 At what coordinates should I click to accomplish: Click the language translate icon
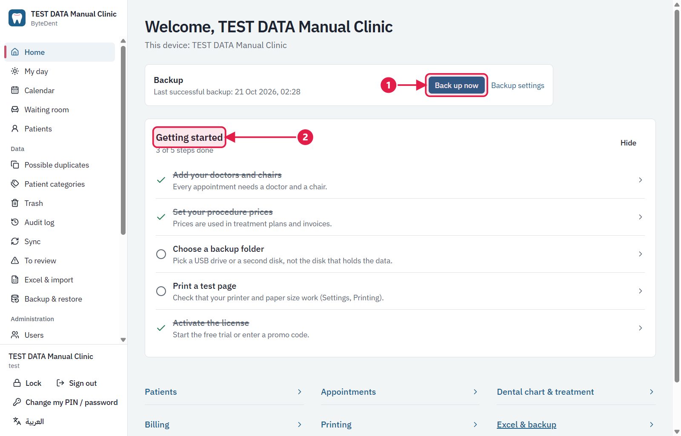(17, 421)
